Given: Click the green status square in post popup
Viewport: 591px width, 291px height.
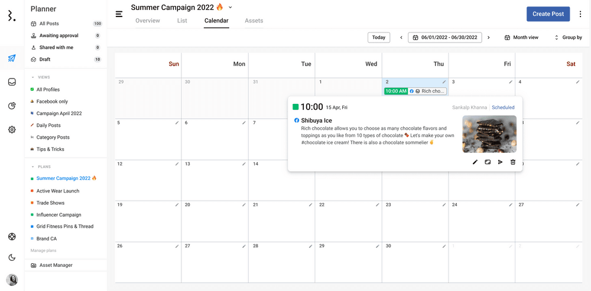Looking at the screenshot, I should [295, 107].
